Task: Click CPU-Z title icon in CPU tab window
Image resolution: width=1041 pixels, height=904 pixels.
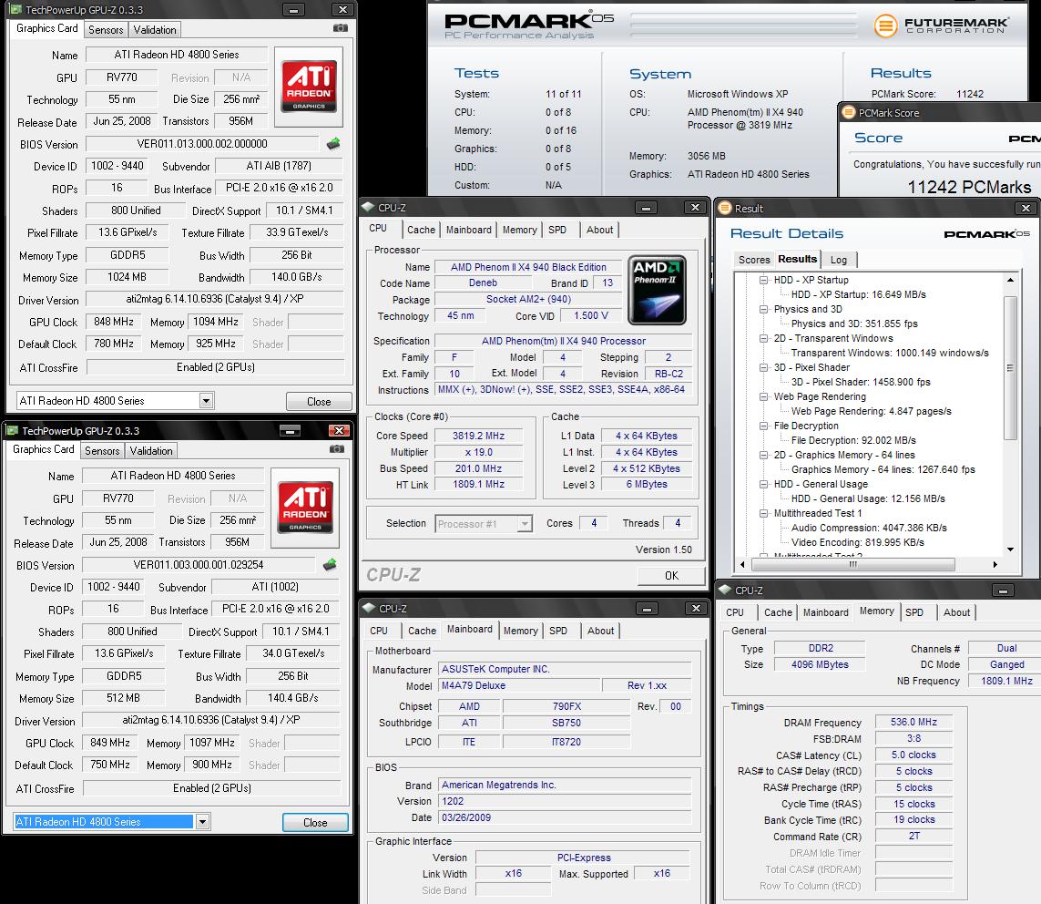Action: pyautogui.click(x=368, y=207)
